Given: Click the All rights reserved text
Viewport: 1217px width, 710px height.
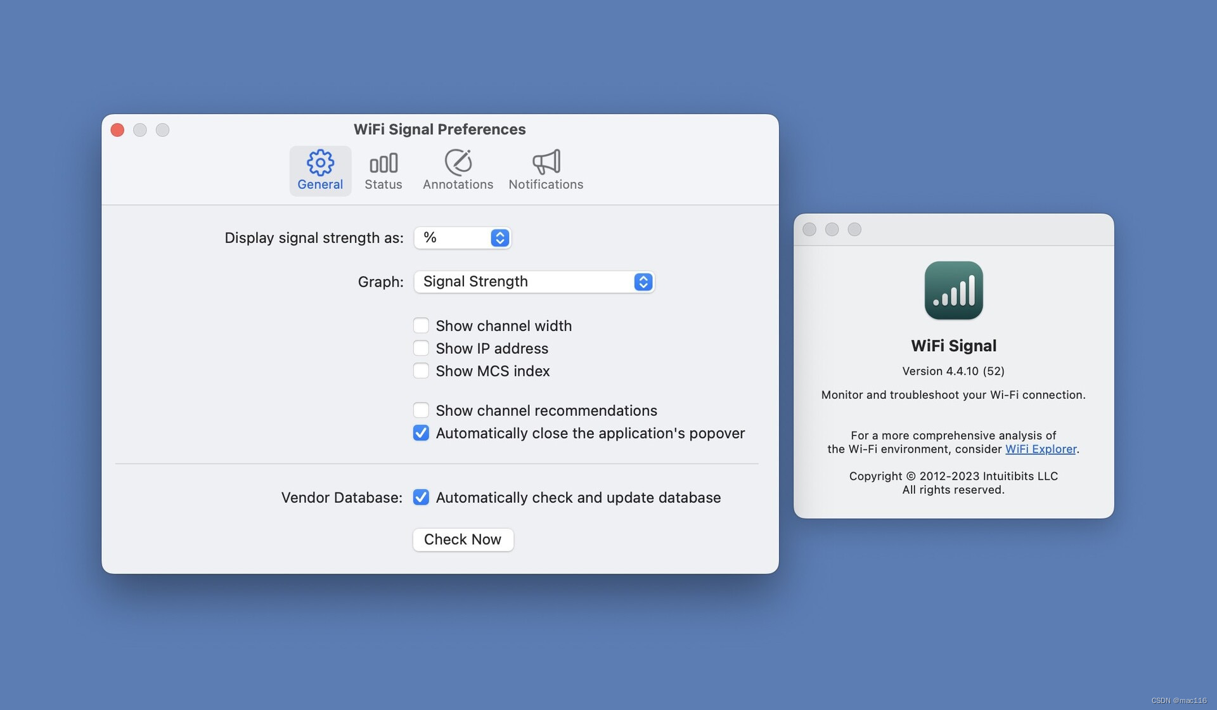Looking at the screenshot, I should pos(953,490).
